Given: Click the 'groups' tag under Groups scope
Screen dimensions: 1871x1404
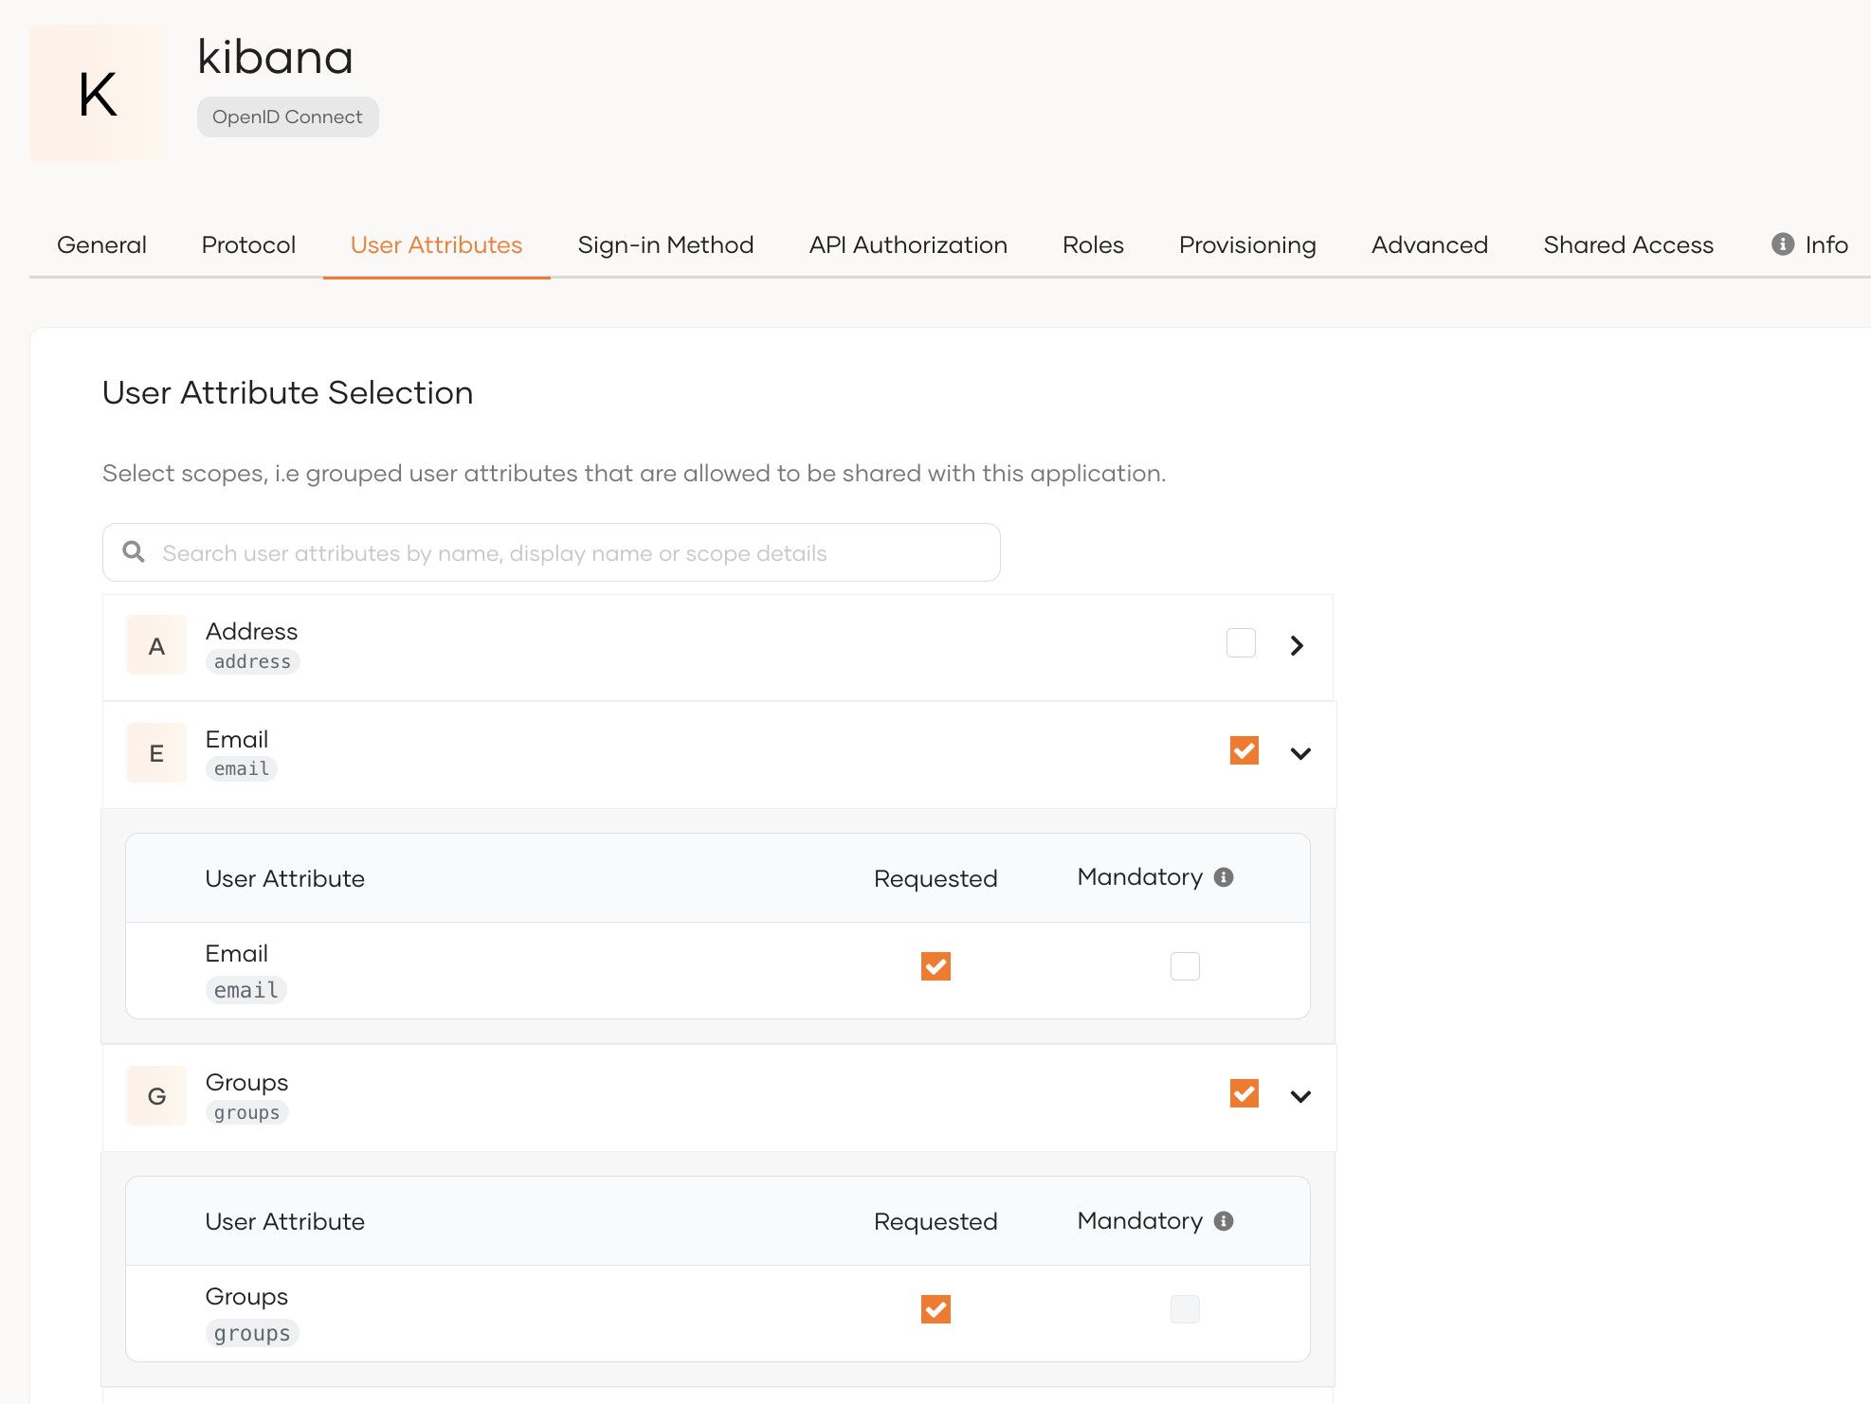Looking at the screenshot, I should [246, 1112].
